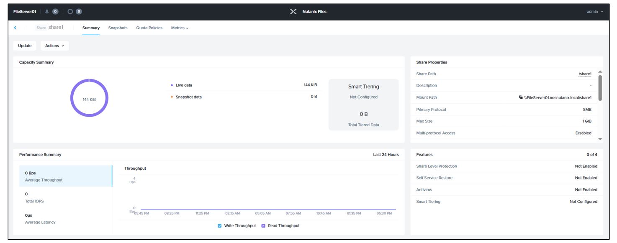617x243 pixels.
Task: Click the Smart Tiering card
Action: pos(363,105)
